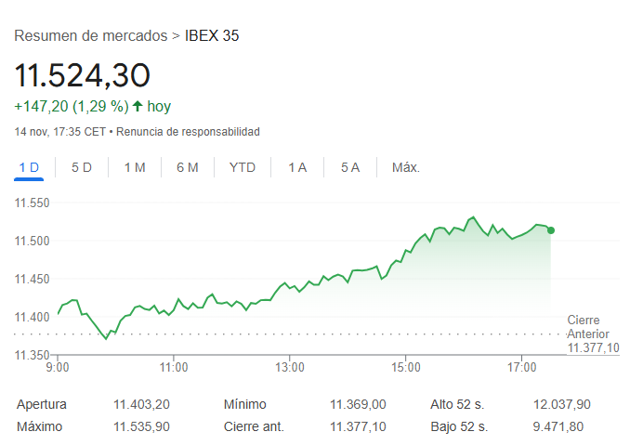
Task: Click the green up arrow icon
Action: (x=138, y=106)
